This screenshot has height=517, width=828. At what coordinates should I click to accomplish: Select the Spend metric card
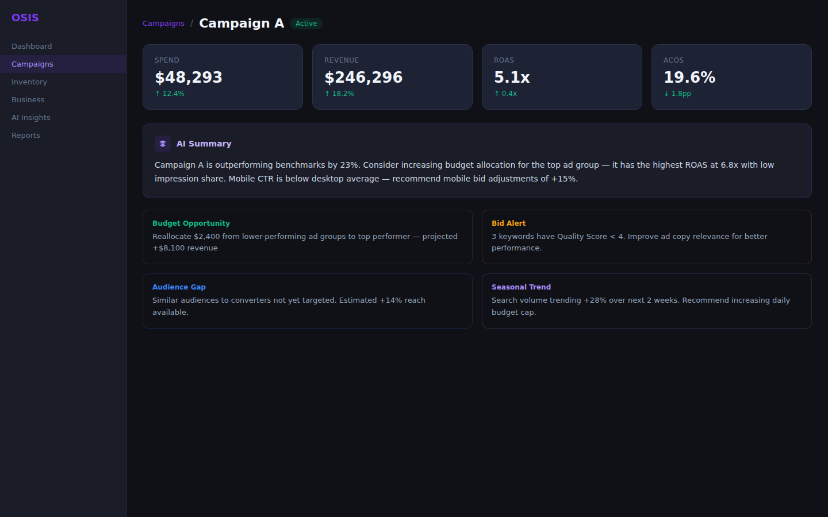point(223,77)
